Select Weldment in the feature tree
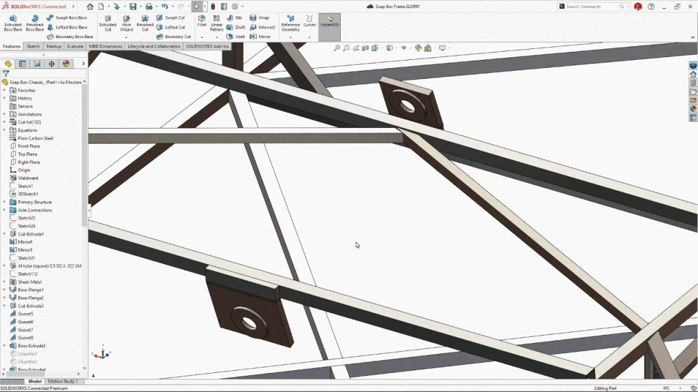This screenshot has height=392, width=698. 28,178
